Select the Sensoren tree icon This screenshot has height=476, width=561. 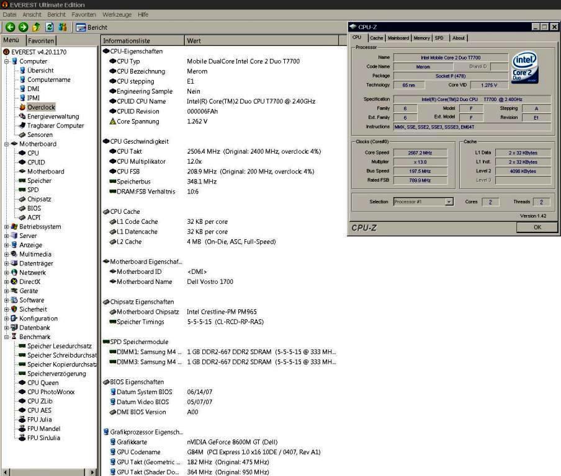pos(22,134)
